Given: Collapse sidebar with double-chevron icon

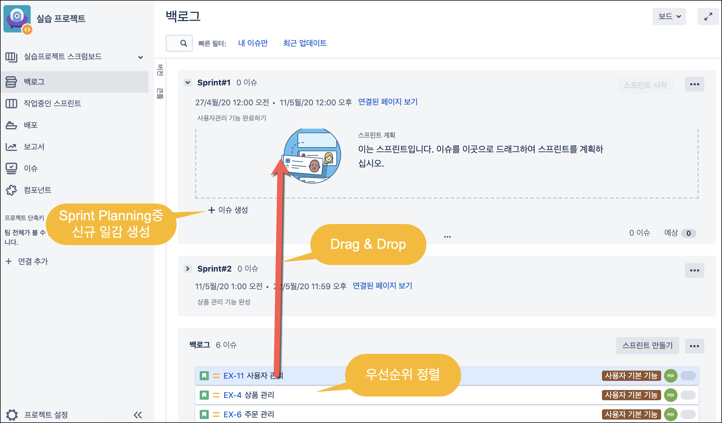Looking at the screenshot, I should [x=138, y=415].
